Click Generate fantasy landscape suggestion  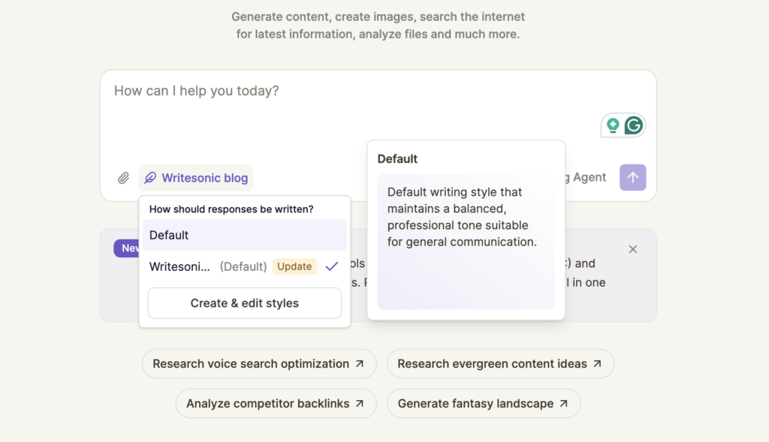[x=484, y=403]
